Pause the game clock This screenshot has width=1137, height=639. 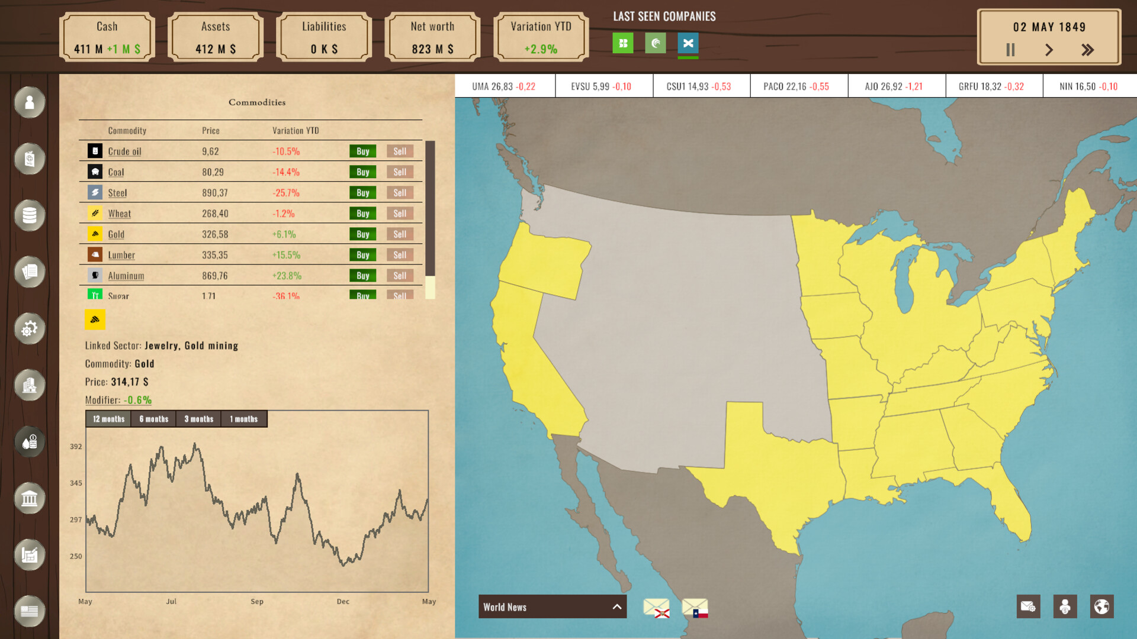(1011, 50)
